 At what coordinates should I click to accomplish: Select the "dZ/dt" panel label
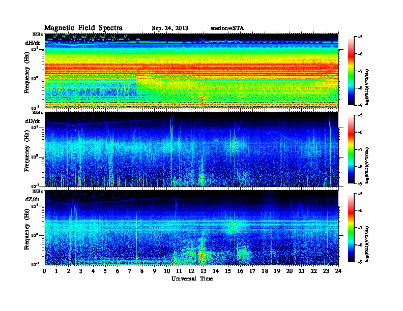pos(33,199)
